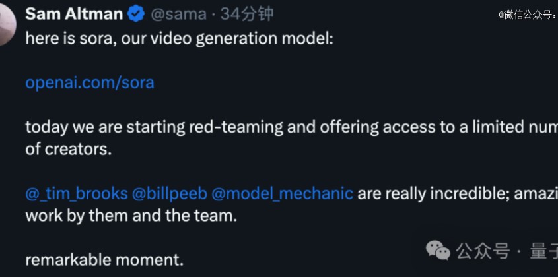Click the 量子 watermark characters

(x=543, y=251)
